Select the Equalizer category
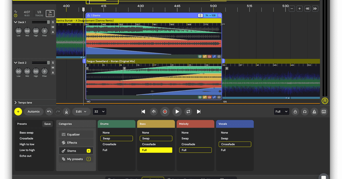 (76, 134)
